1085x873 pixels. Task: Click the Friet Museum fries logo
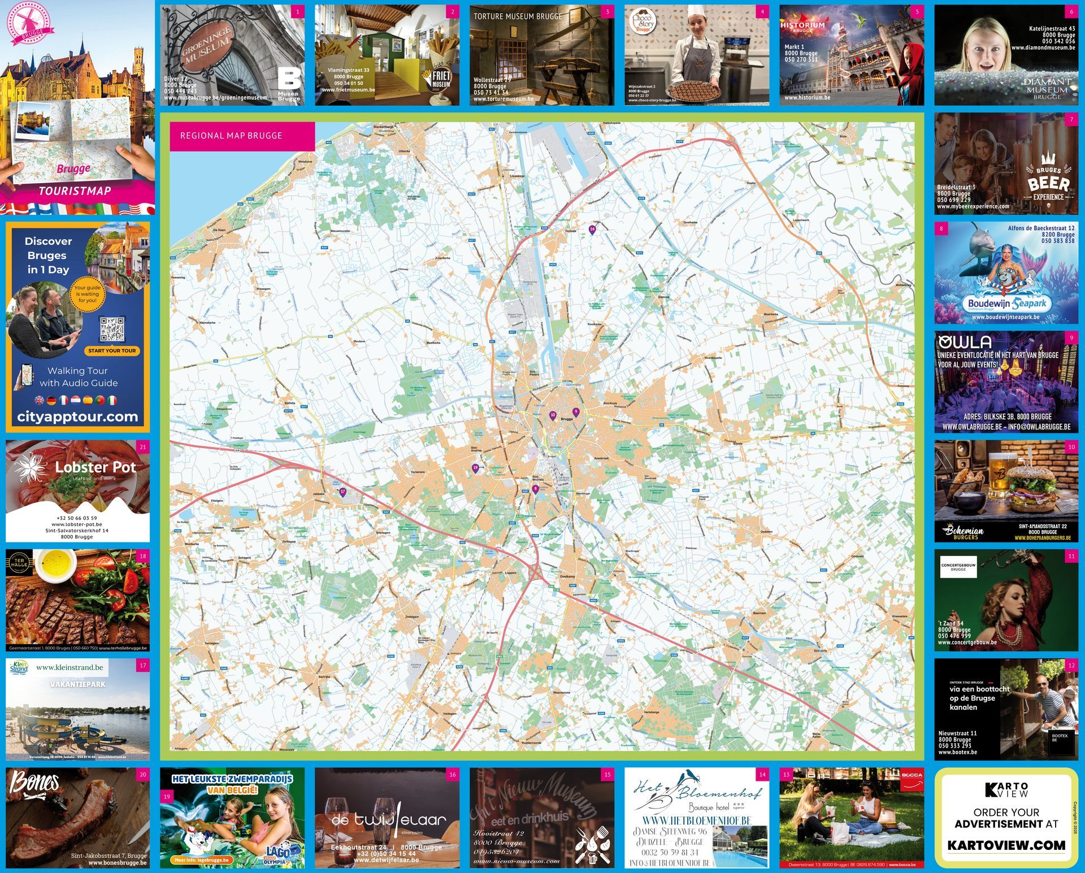pos(440,81)
